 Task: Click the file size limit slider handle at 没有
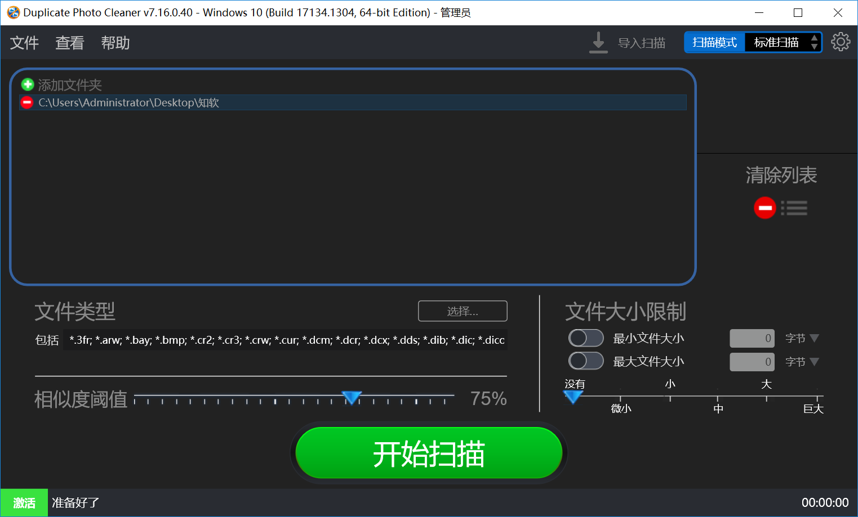coord(573,397)
